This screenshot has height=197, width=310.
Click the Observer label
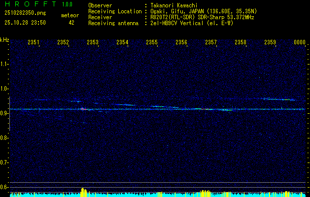(100, 5)
